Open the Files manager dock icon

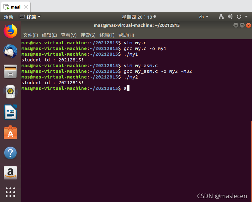tap(10, 71)
